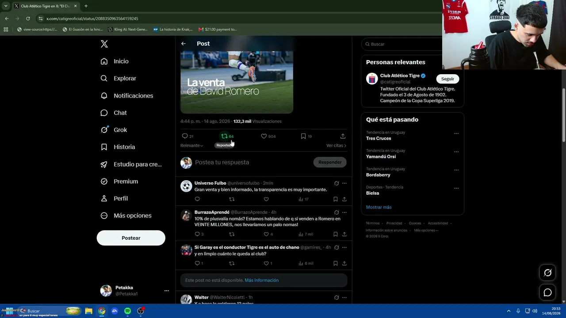Open Más opciones in the sidebar
The width and height of the screenshot is (566, 318).
click(126, 216)
